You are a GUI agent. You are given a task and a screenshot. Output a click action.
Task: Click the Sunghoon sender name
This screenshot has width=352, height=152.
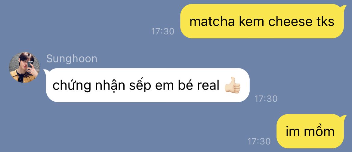tap(72, 59)
